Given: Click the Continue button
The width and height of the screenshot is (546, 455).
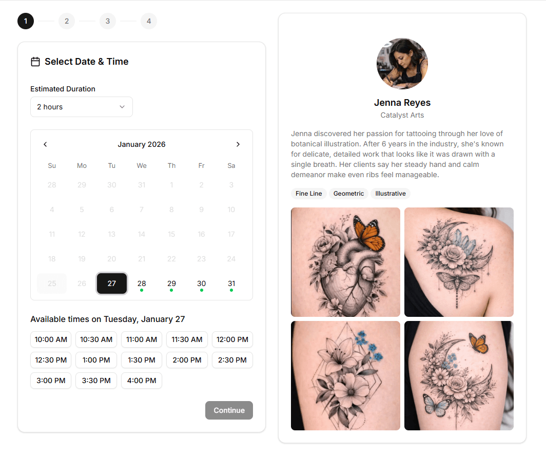Looking at the screenshot, I should tap(229, 410).
